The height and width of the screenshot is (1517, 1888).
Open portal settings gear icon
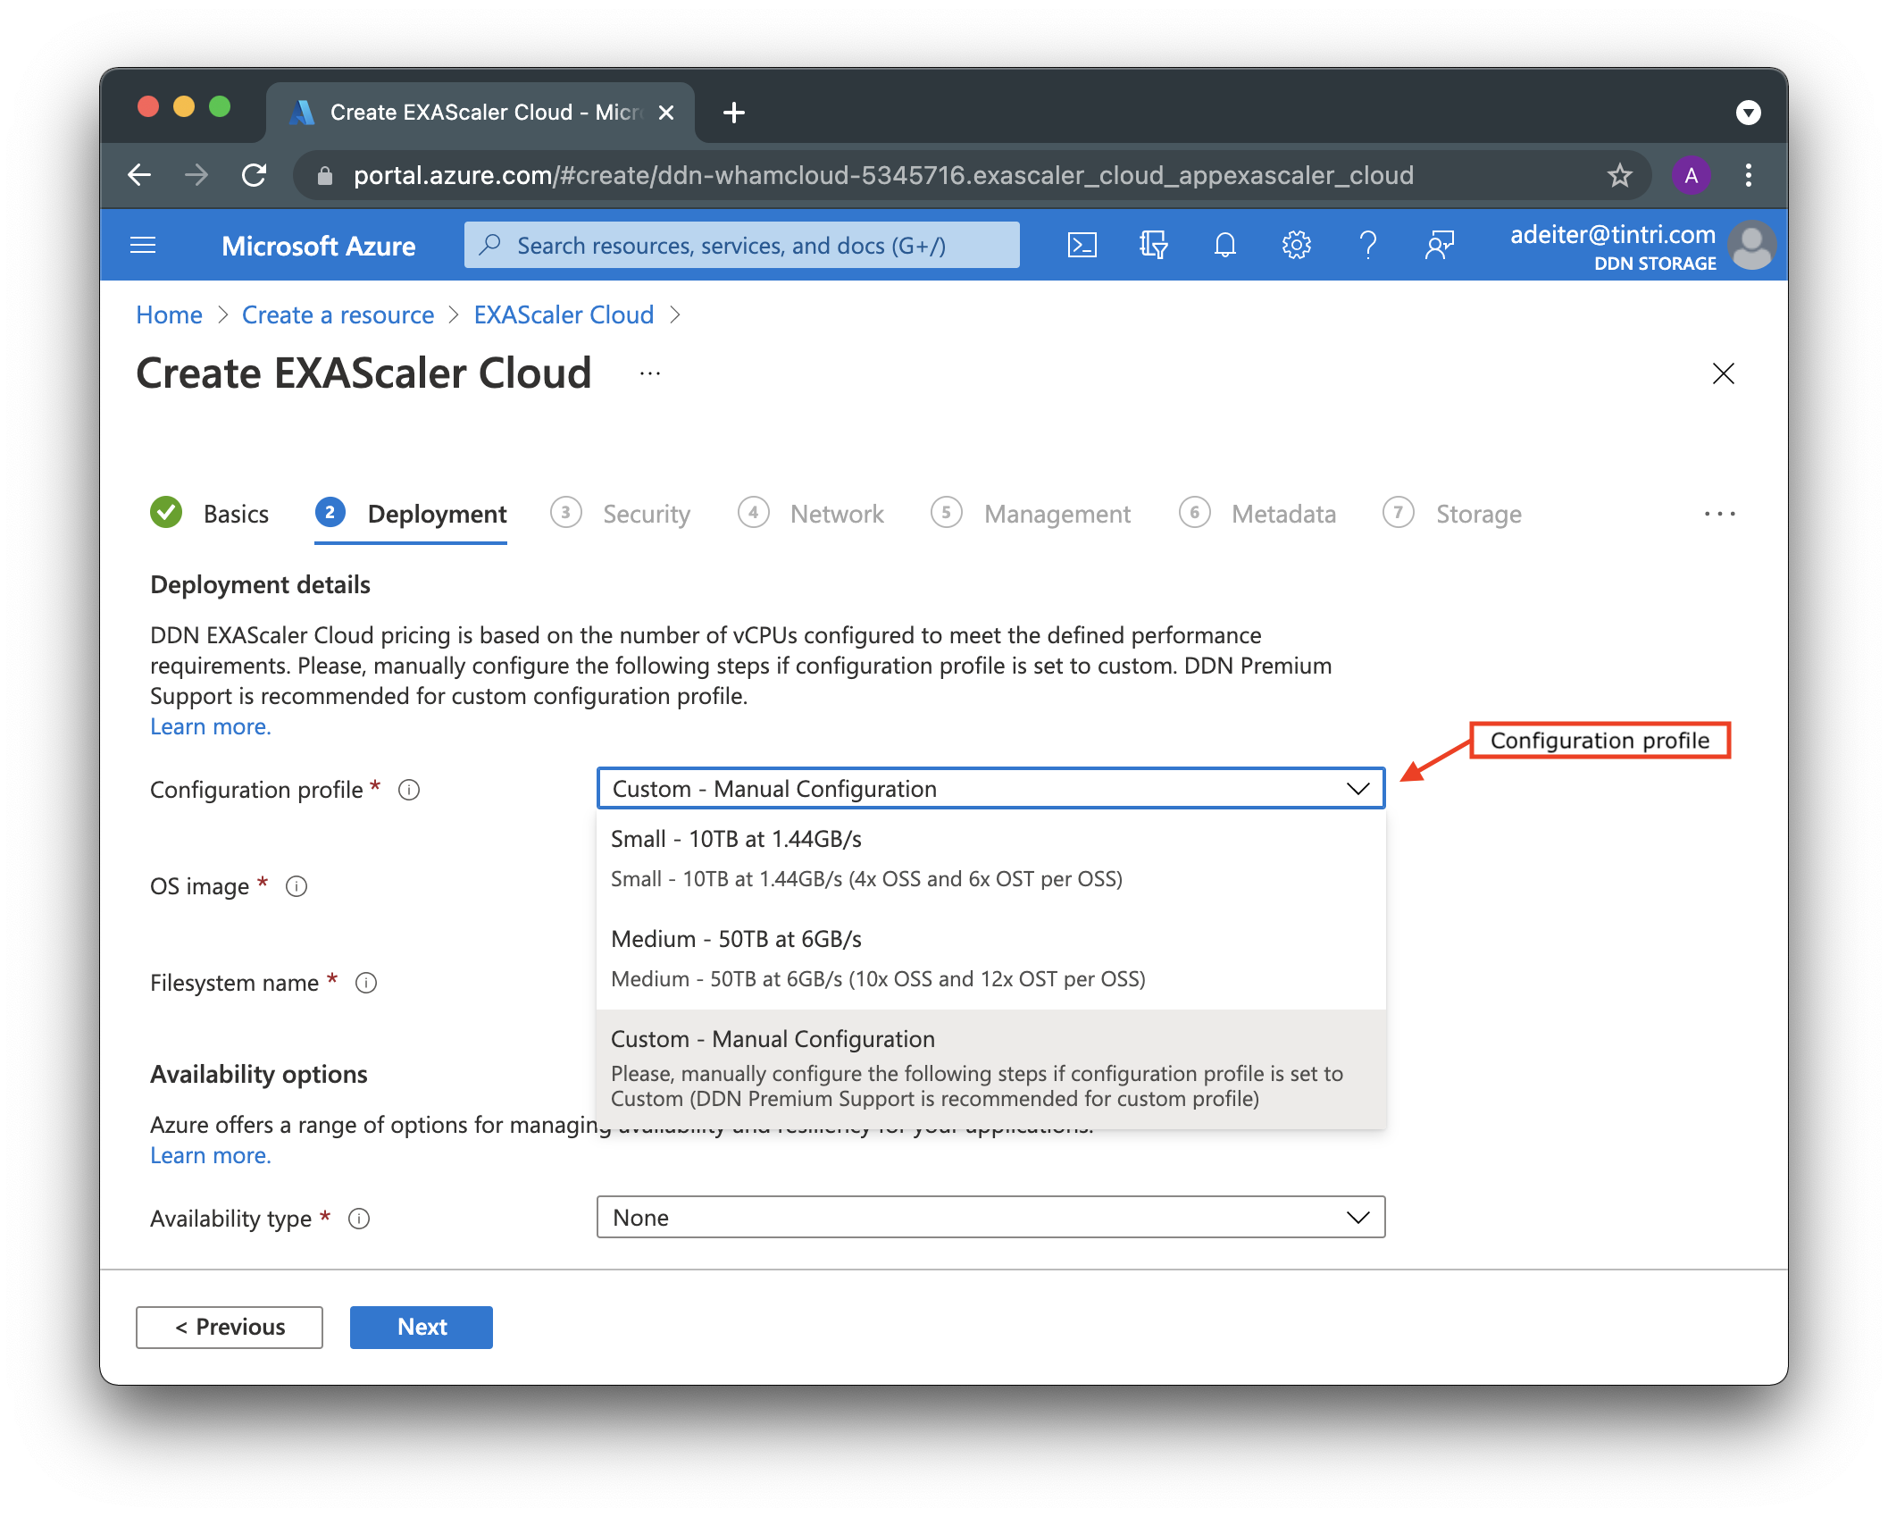point(1296,245)
